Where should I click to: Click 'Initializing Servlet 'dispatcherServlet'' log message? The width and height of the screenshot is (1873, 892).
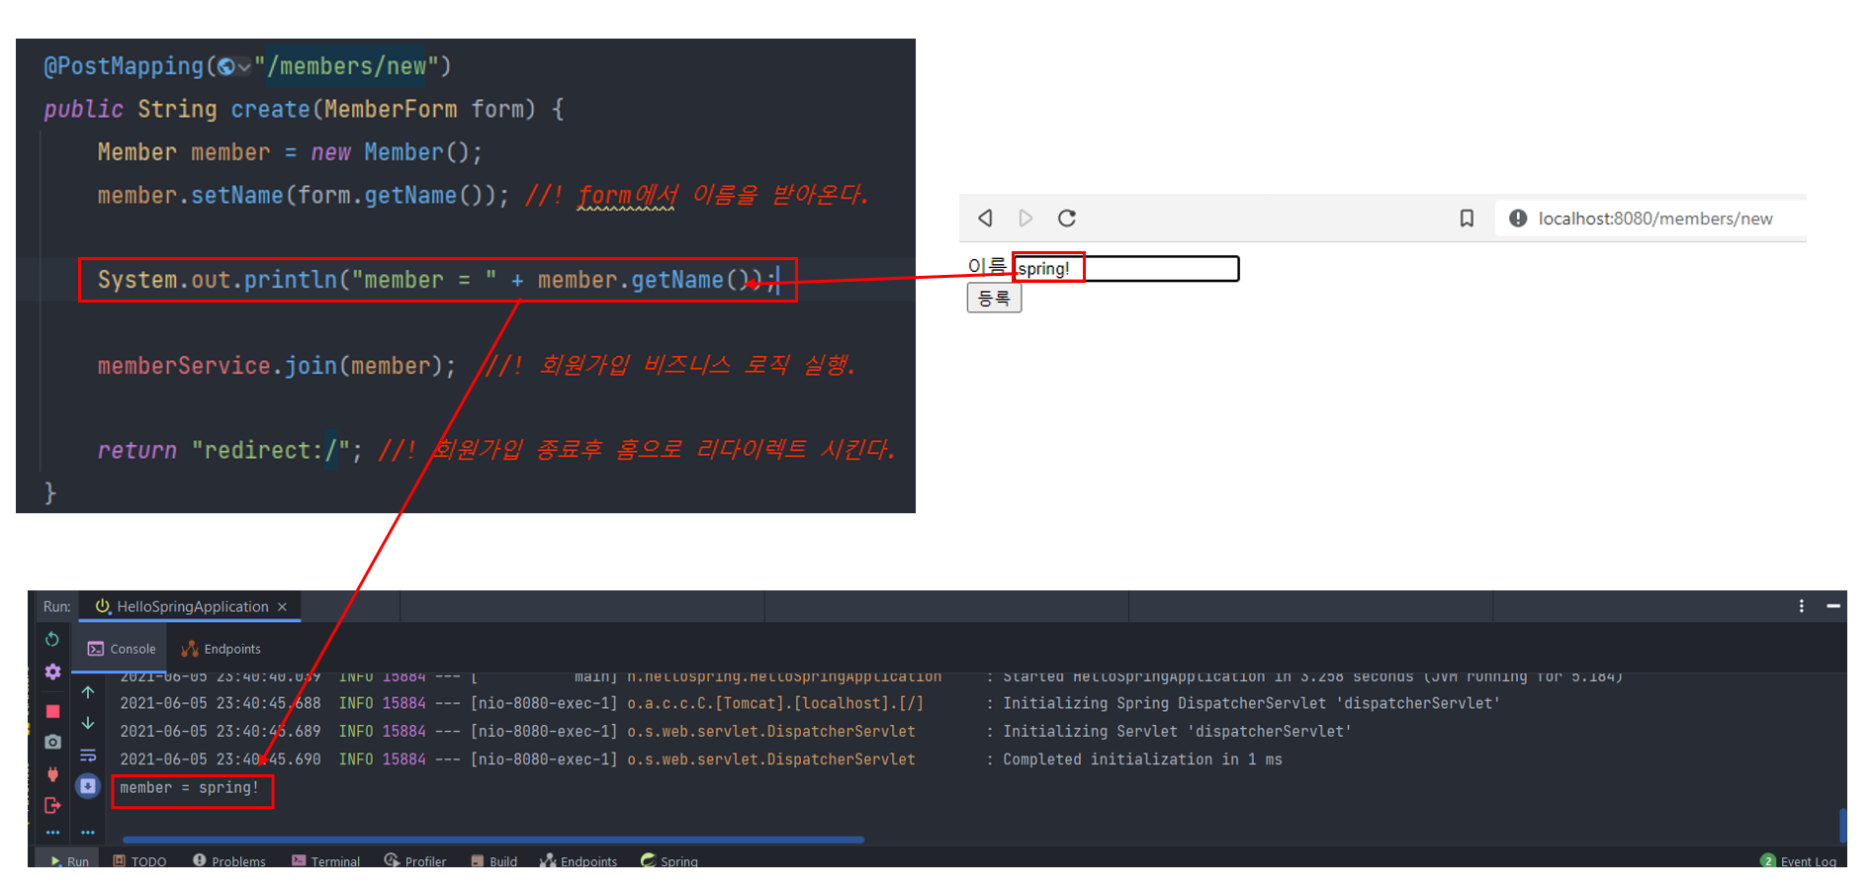coord(1177,732)
